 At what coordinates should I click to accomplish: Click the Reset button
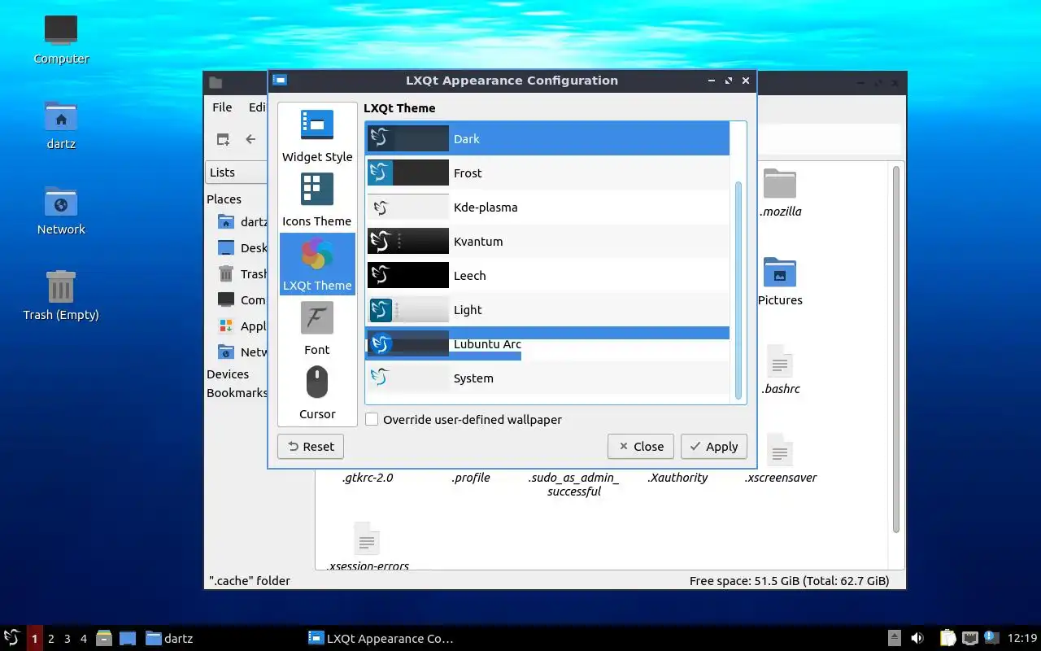click(311, 446)
